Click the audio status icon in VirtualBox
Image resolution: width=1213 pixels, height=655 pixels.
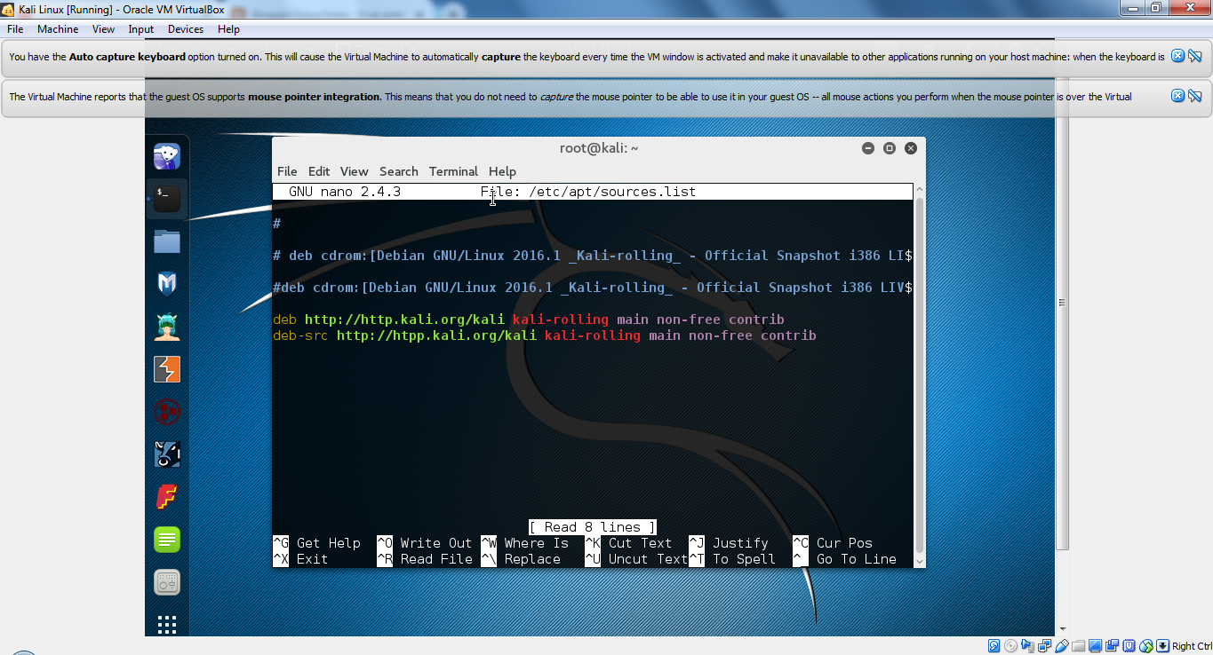click(1027, 646)
